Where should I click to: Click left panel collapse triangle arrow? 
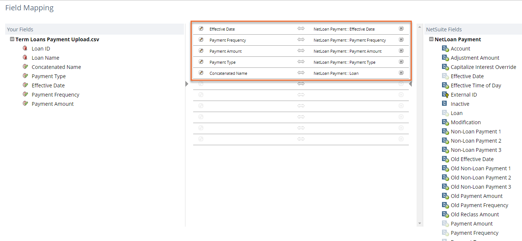(x=187, y=84)
